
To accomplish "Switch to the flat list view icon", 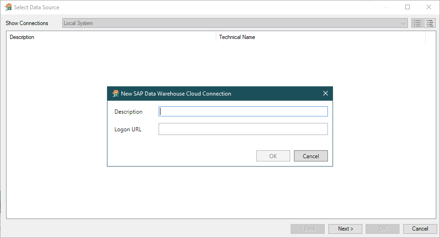I will tap(417, 23).
